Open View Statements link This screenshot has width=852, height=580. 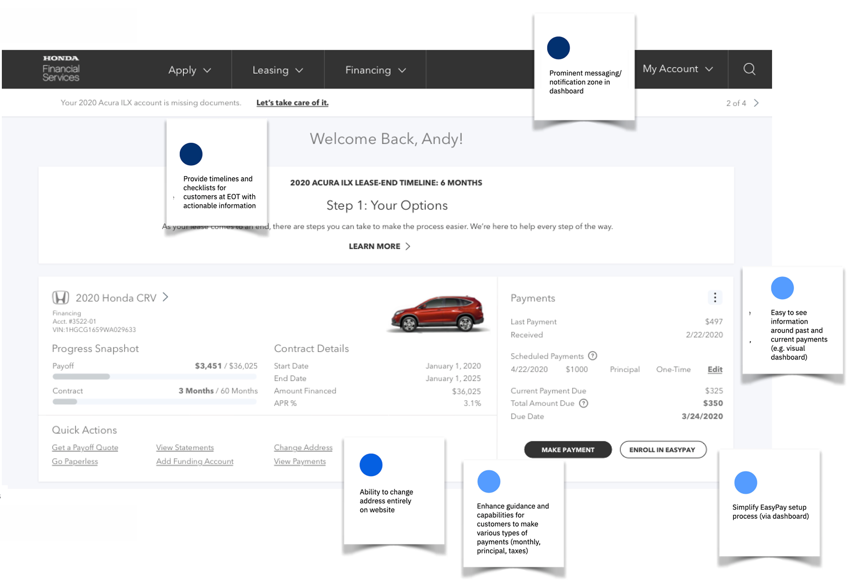click(185, 447)
